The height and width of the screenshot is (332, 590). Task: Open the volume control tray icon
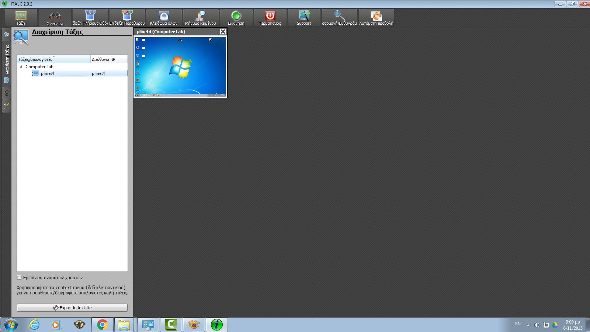537,325
